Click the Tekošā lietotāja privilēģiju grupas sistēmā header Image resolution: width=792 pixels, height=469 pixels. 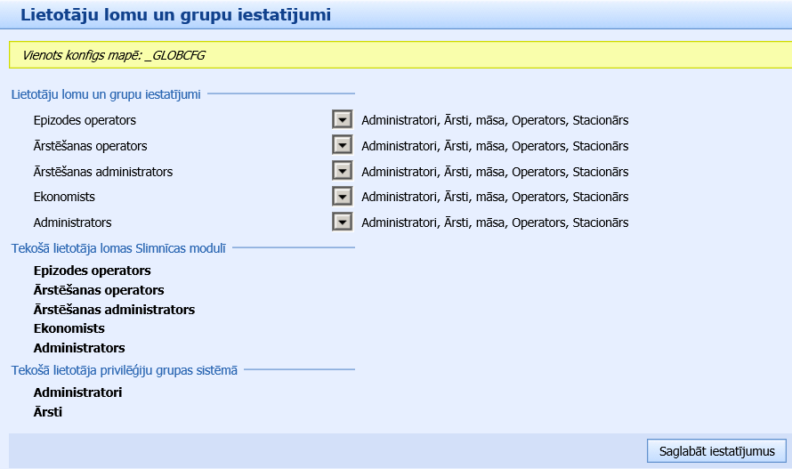(x=124, y=370)
